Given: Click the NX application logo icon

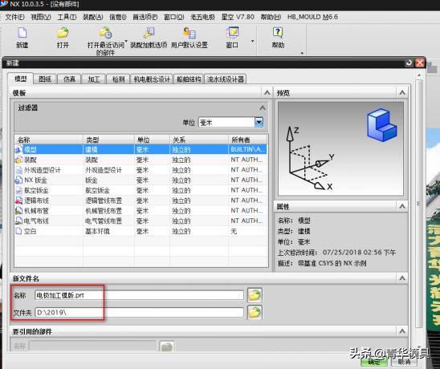Looking at the screenshot, I should pyautogui.click(x=4, y=4).
